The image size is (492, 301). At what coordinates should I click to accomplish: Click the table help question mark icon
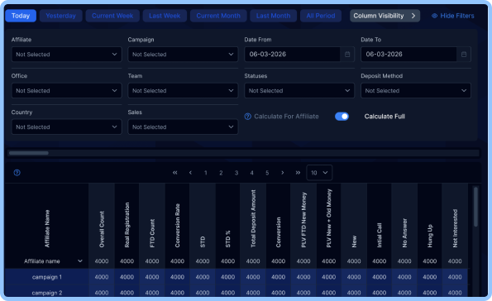click(x=17, y=173)
